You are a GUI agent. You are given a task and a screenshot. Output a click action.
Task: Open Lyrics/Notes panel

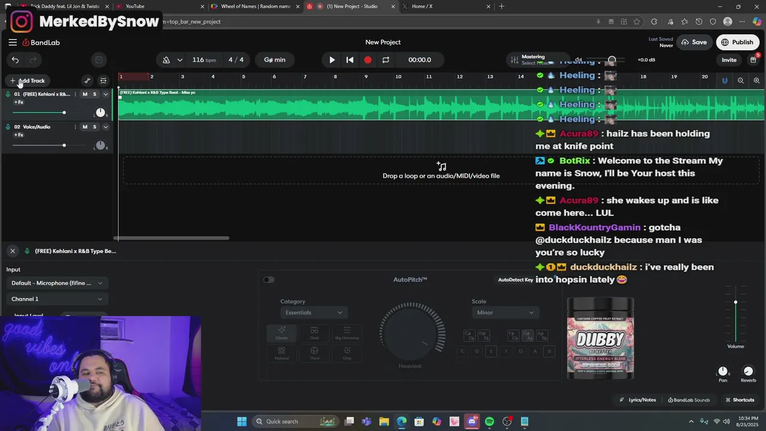(638, 400)
